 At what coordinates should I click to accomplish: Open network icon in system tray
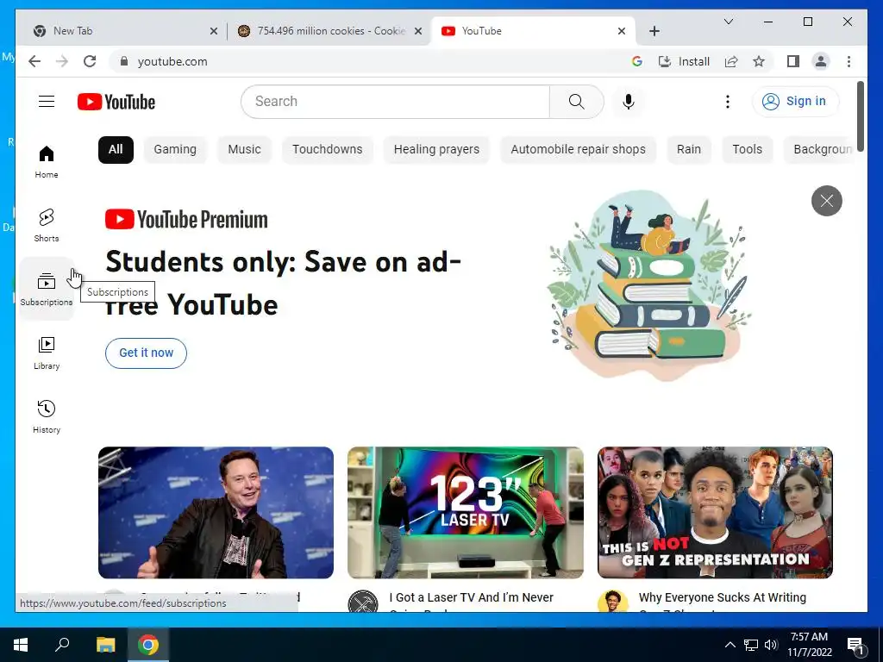click(x=751, y=645)
